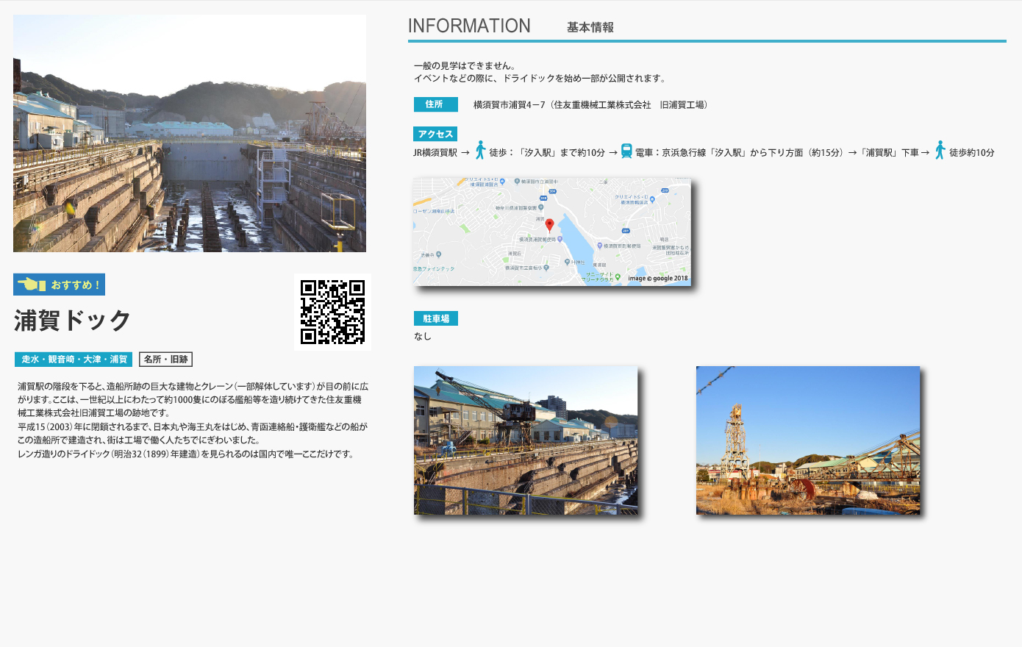Click the QR code image

332,312
